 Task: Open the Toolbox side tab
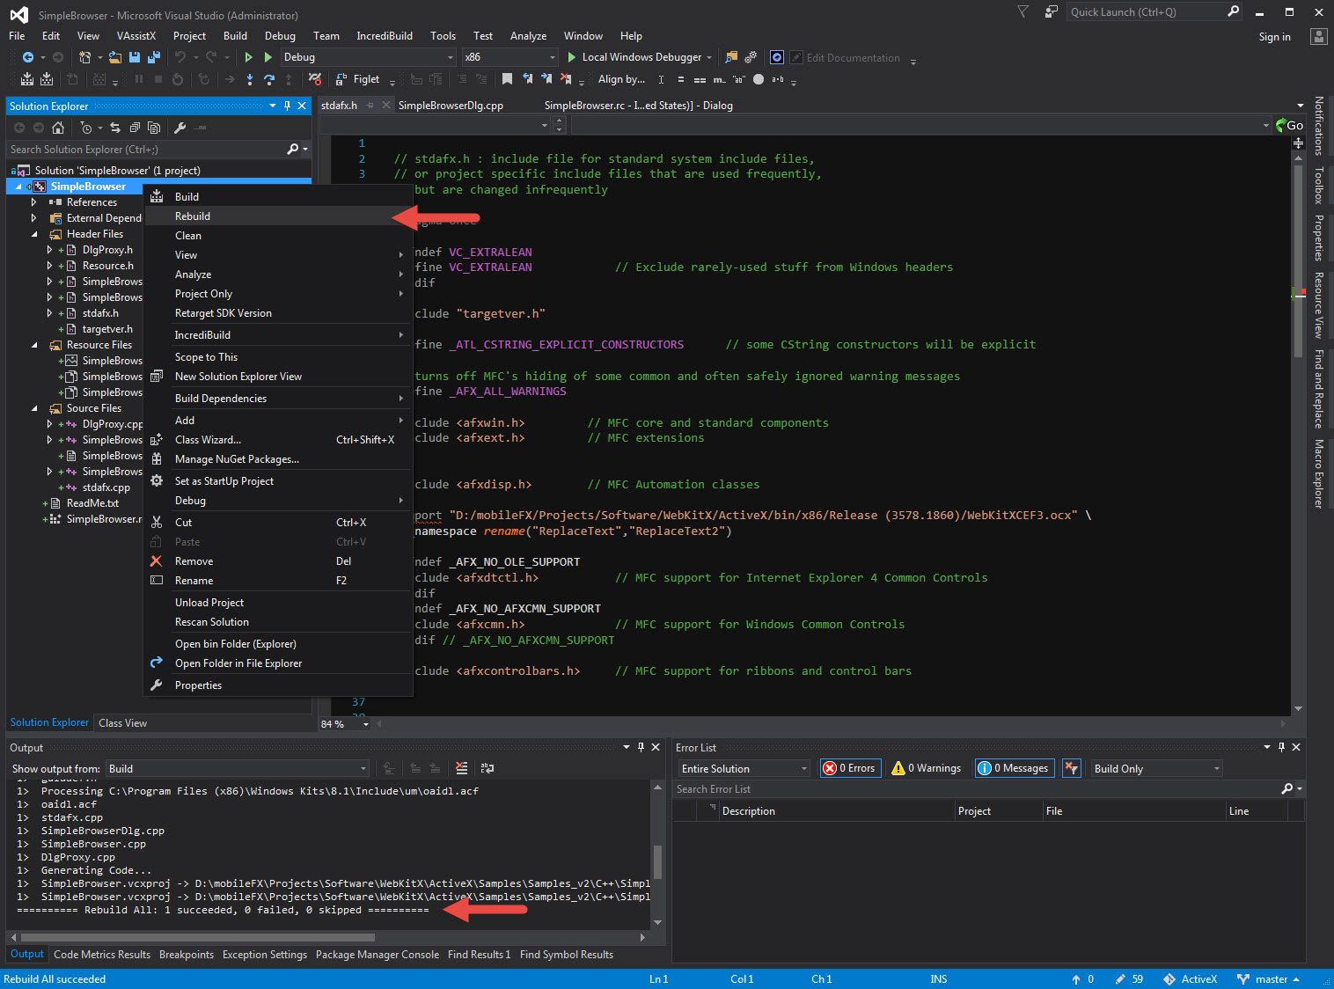point(1318,185)
